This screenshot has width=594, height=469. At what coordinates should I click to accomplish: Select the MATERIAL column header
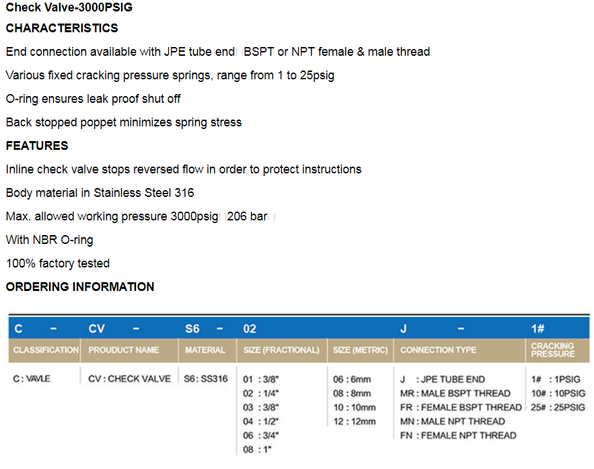click(x=205, y=350)
